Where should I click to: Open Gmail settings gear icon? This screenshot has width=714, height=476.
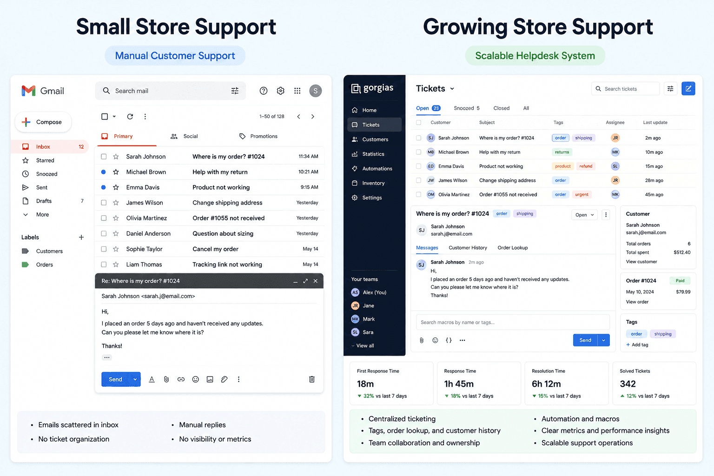[x=280, y=91]
